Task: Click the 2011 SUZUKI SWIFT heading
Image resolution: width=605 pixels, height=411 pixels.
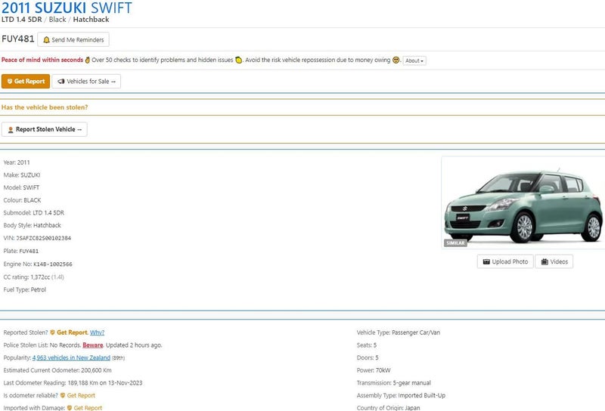Action: [67, 8]
